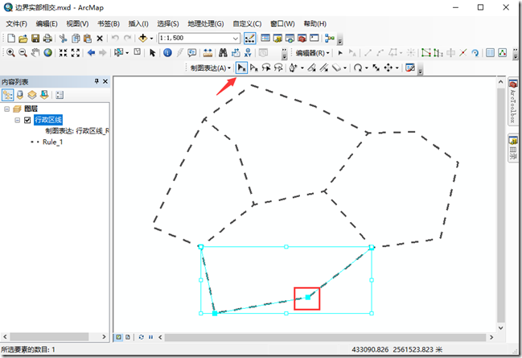This screenshot has height=358, width=522.
Task: Click the Reshape Feature tool
Action: (438, 52)
